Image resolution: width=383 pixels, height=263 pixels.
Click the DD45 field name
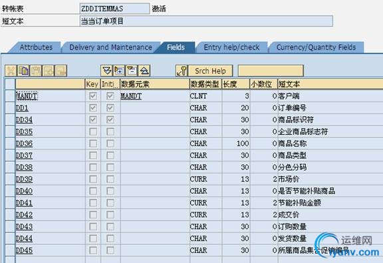[24, 250]
